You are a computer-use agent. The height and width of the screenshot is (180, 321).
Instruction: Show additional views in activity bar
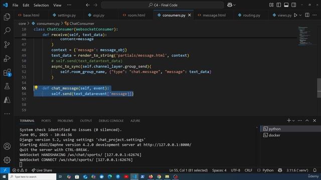[7, 113]
